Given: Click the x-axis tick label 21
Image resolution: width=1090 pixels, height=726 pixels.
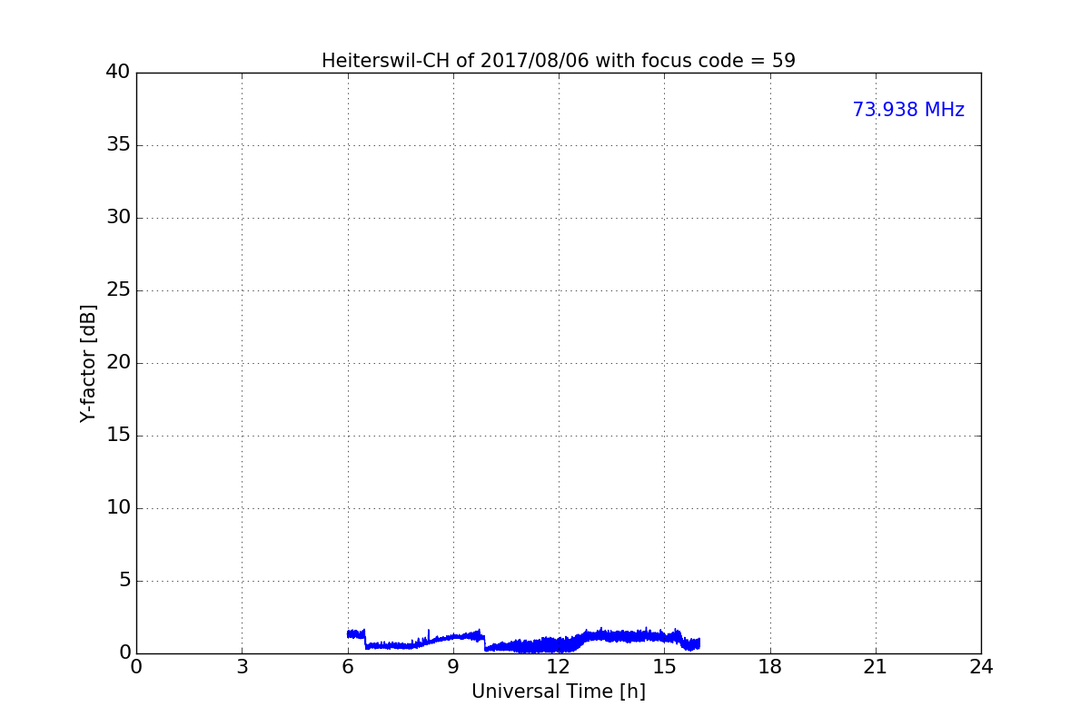Looking at the screenshot, I should click(x=876, y=667).
